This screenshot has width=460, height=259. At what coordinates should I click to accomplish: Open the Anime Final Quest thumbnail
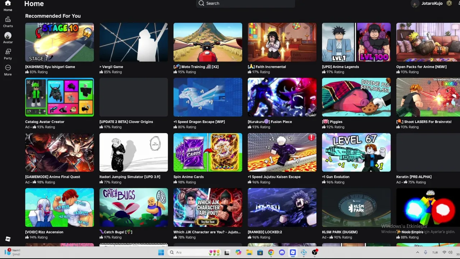(x=59, y=152)
